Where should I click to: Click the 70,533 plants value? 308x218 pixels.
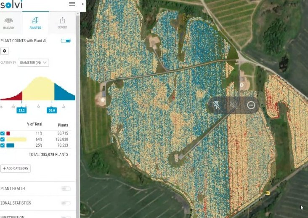pyautogui.click(x=63, y=145)
